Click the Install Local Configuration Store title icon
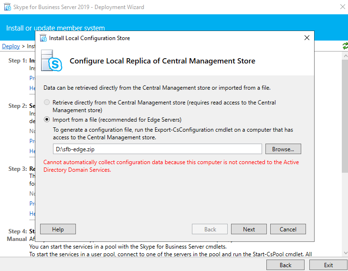 pos(43,38)
